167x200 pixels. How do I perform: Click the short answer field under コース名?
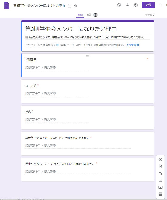[56, 93]
